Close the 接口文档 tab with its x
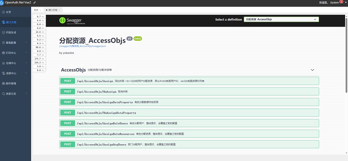 pyautogui.click(x=59, y=10)
